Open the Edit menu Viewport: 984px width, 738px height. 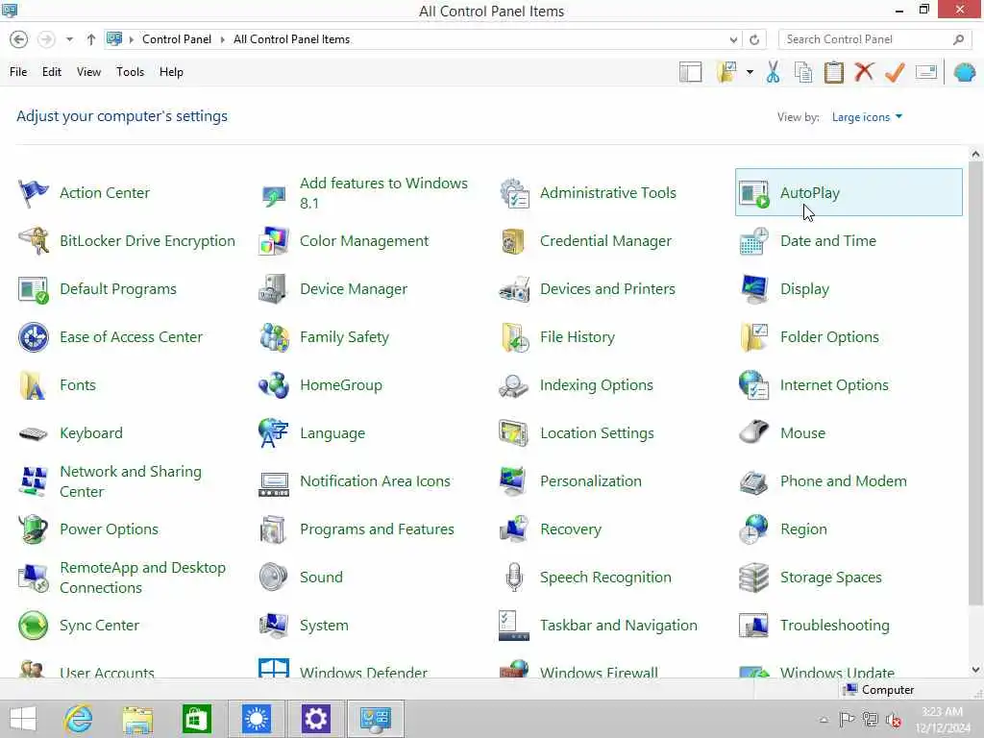coord(52,72)
